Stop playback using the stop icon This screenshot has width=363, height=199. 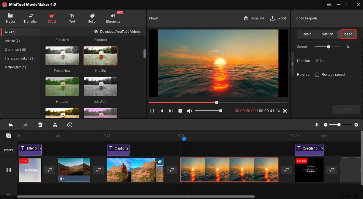click(180, 111)
